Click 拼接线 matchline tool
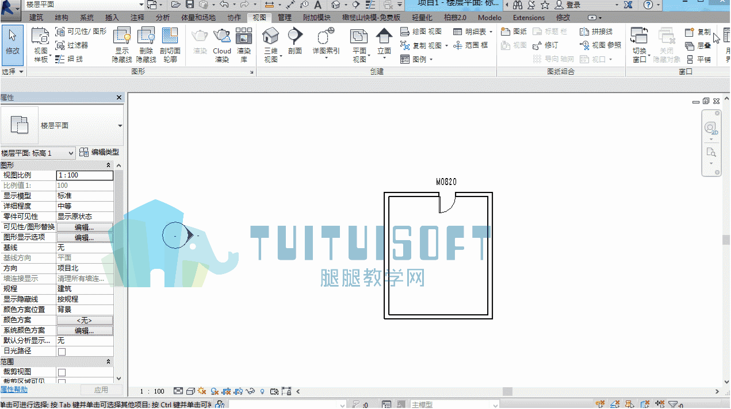This screenshot has height=409, width=731. pyautogui.click(x=596, y=32)
